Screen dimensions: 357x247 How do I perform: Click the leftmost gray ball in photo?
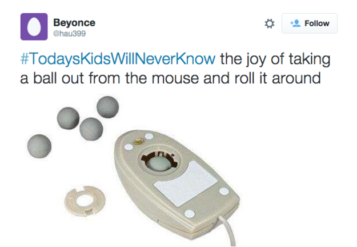(39, 143)
